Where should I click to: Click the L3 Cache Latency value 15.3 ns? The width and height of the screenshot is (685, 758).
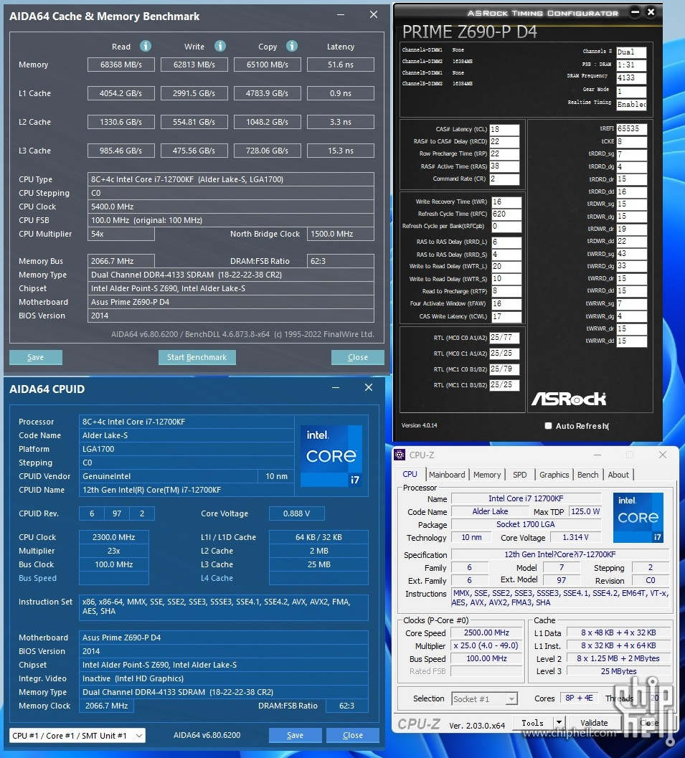point(340,151)
